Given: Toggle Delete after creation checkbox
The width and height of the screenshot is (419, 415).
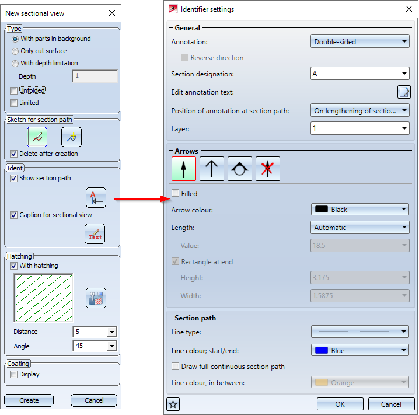Looking at the screenshot, I should click(13, 154).
